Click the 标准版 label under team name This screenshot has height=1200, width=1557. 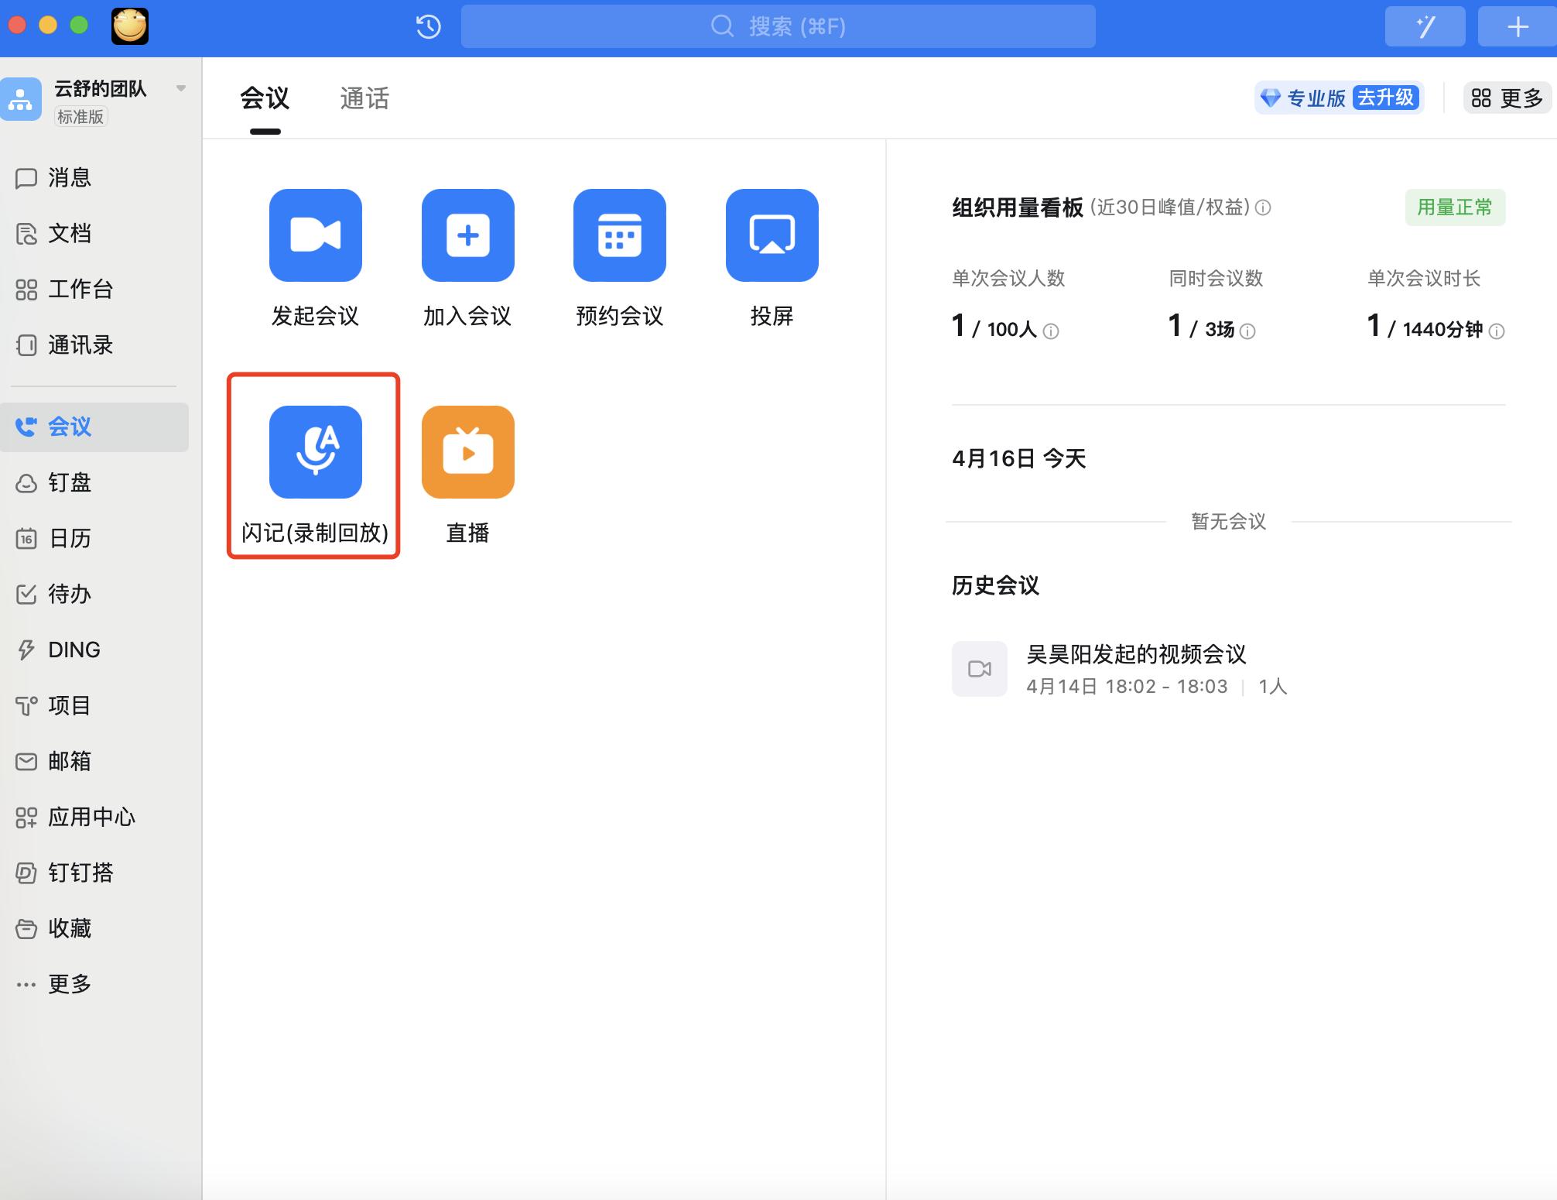point(80,117)
